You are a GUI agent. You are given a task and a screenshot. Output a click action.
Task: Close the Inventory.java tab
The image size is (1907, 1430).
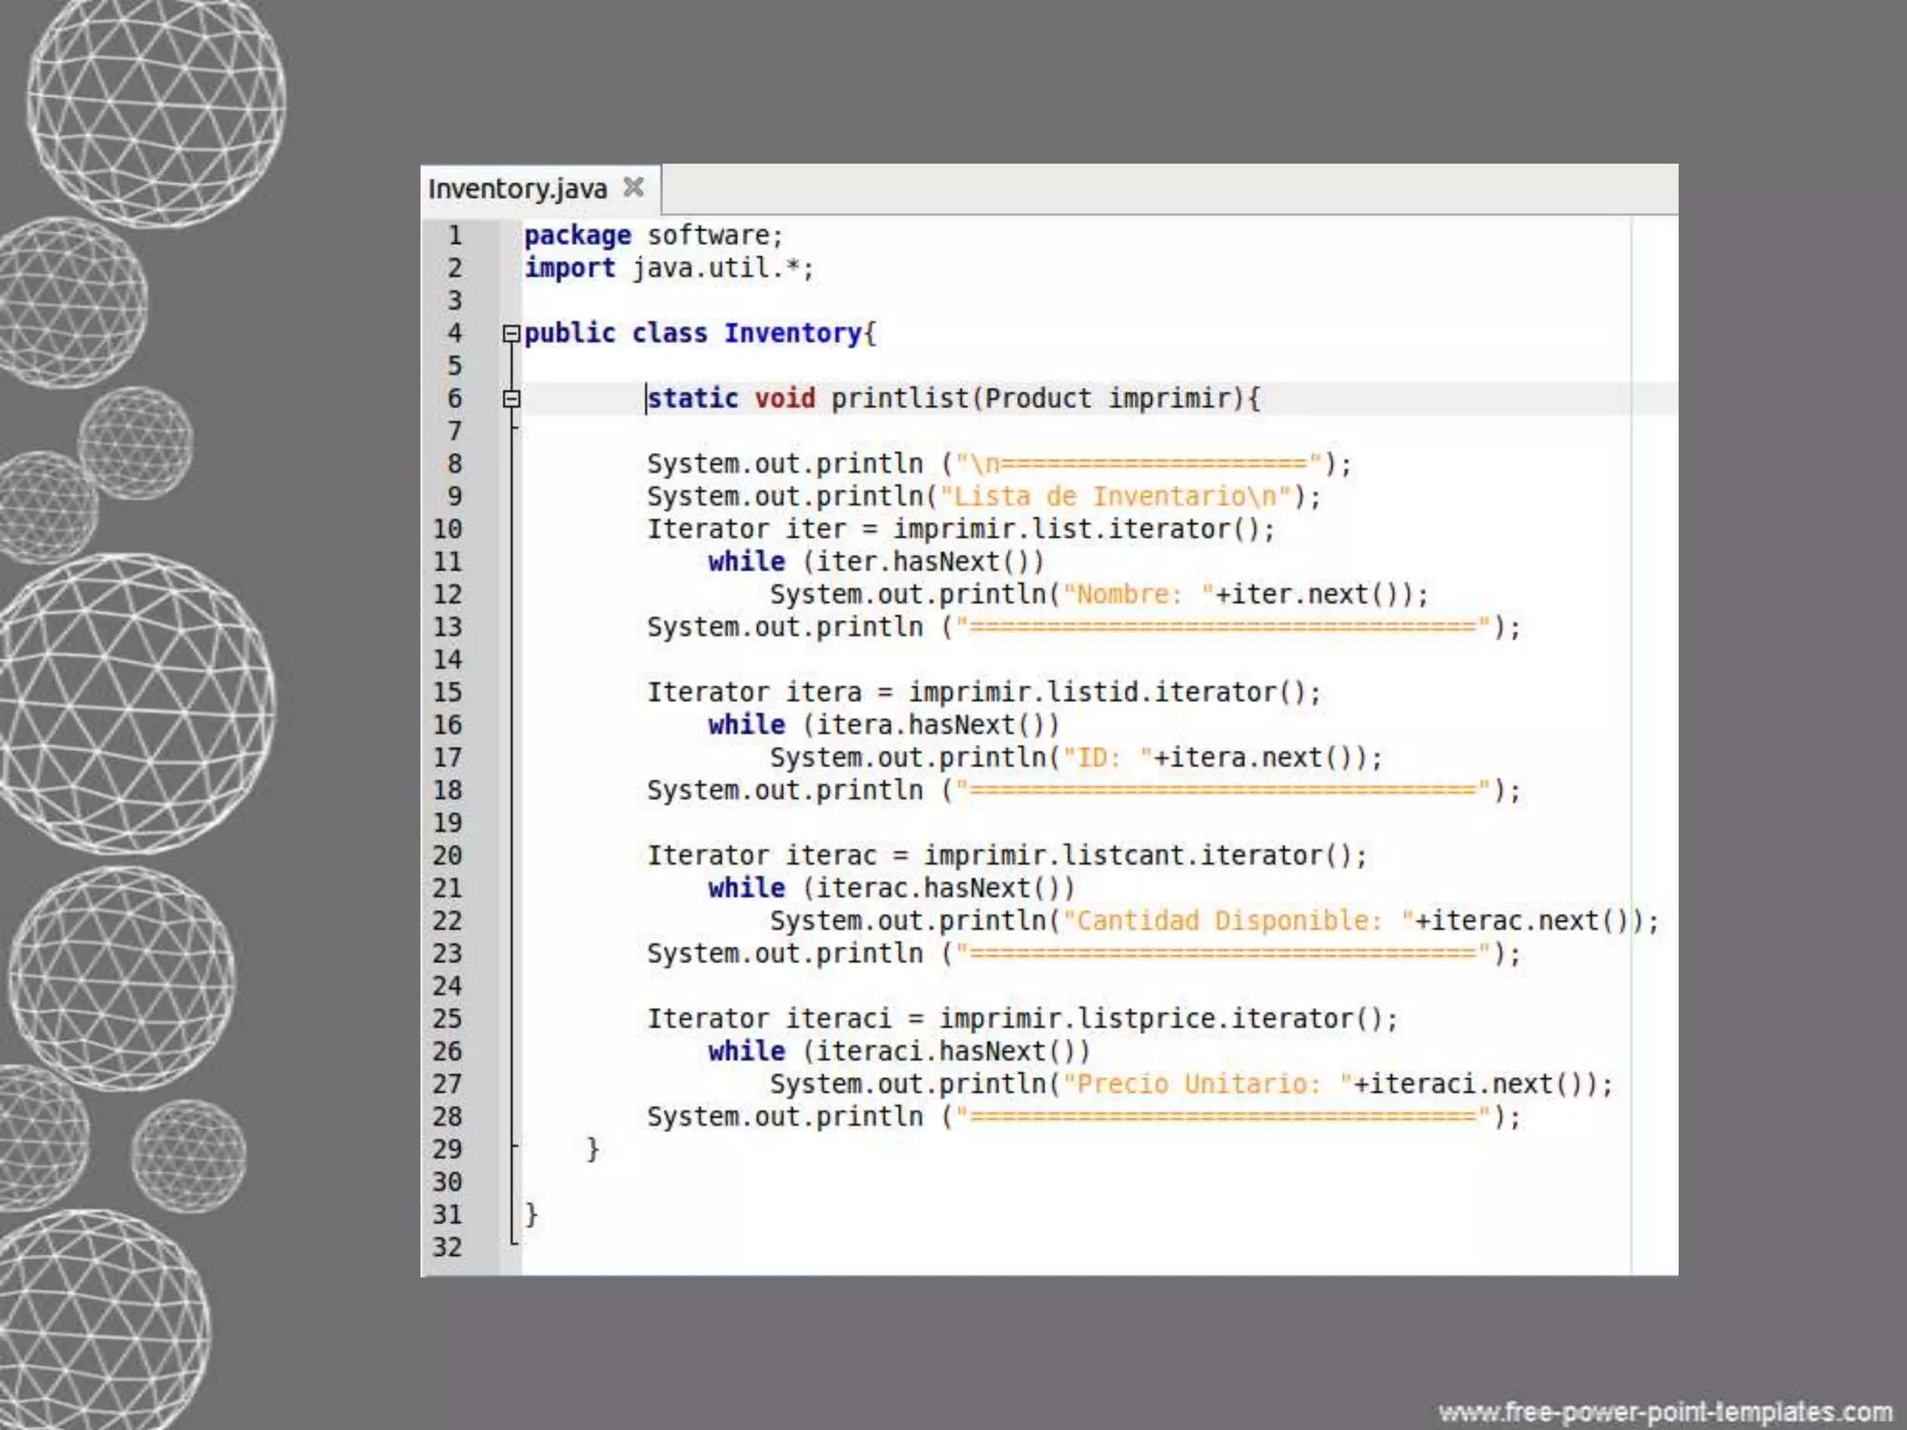point(633,188)
